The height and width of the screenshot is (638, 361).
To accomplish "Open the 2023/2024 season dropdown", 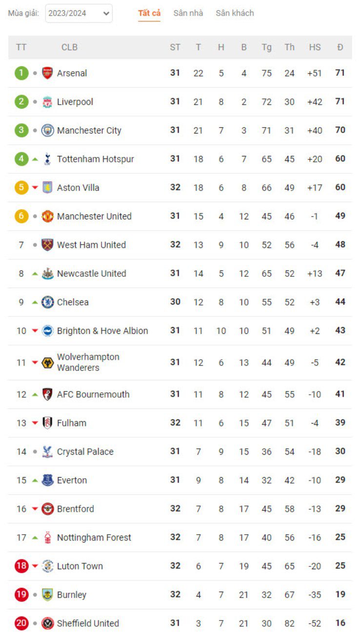I will tap(79, 14).
